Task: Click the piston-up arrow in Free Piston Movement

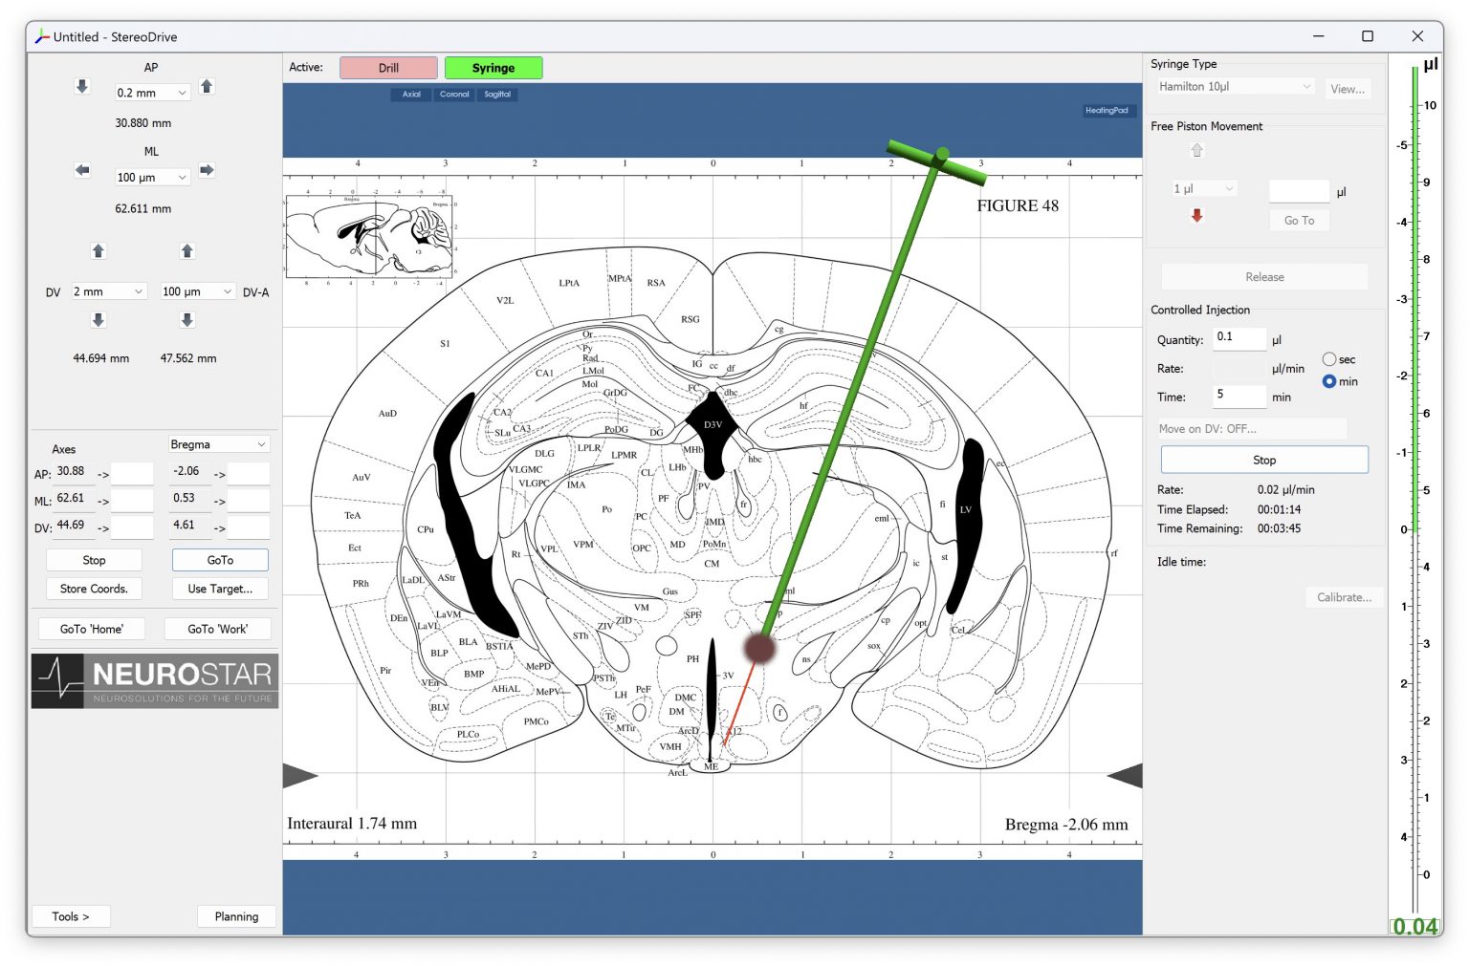Action: point(1196,150)
